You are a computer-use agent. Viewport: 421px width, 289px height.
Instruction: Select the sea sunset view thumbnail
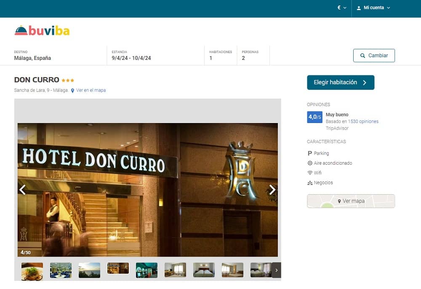[89, 270]
